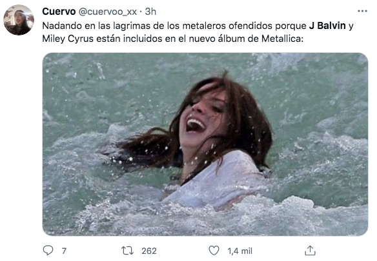The width and height of the screenshot is (377, 261).
Task: View the 7 replies count
Action: (64, 251)
